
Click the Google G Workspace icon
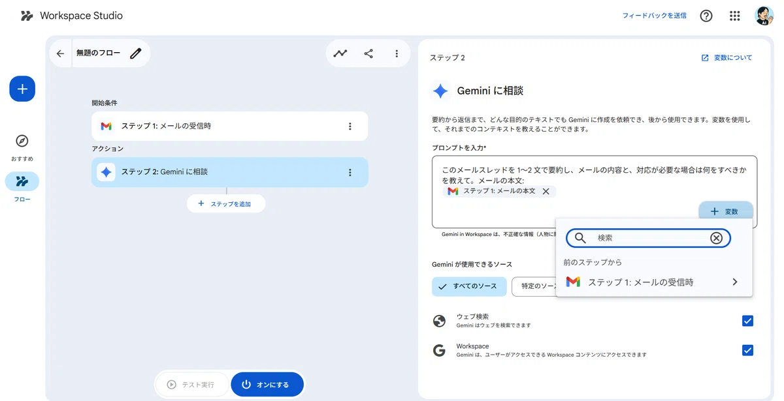(439, 351)
